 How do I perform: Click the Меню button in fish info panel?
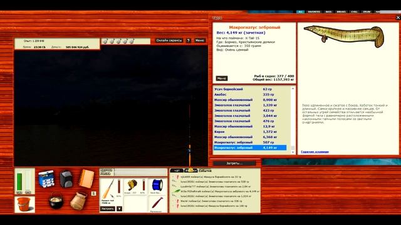pos(221,78)
